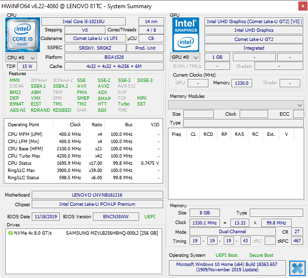Click the Intel UHD Graphics Comet Lake-U GT2 field

(x=254, y=22)
